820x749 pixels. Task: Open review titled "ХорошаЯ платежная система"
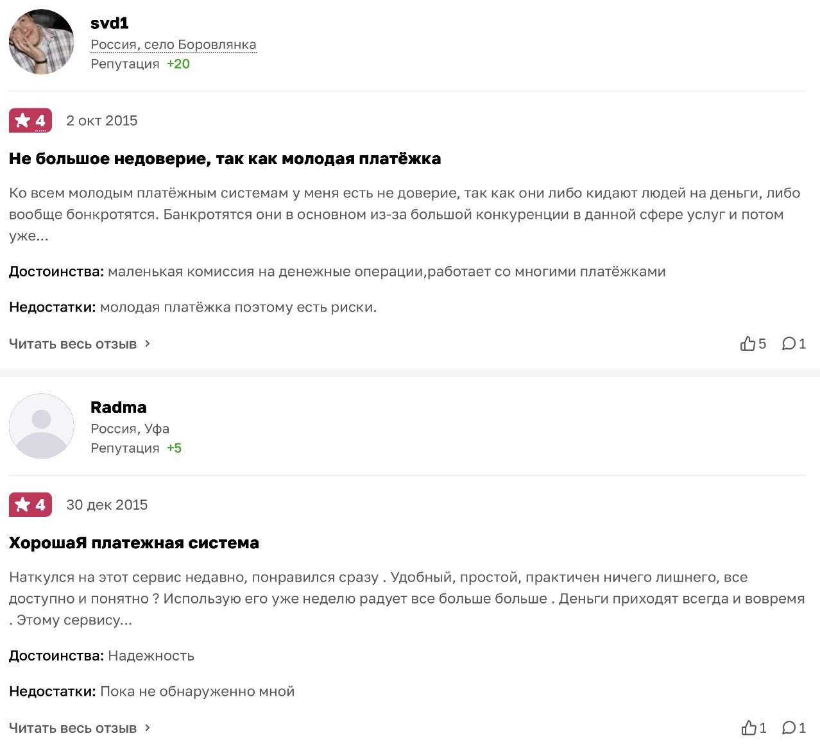click(134, 543)
